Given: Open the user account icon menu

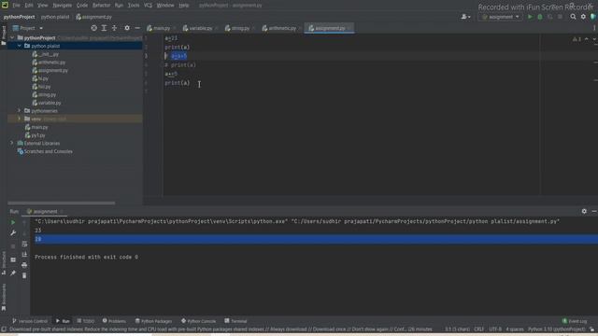Looking at the screenshot, I should [465, 17].
